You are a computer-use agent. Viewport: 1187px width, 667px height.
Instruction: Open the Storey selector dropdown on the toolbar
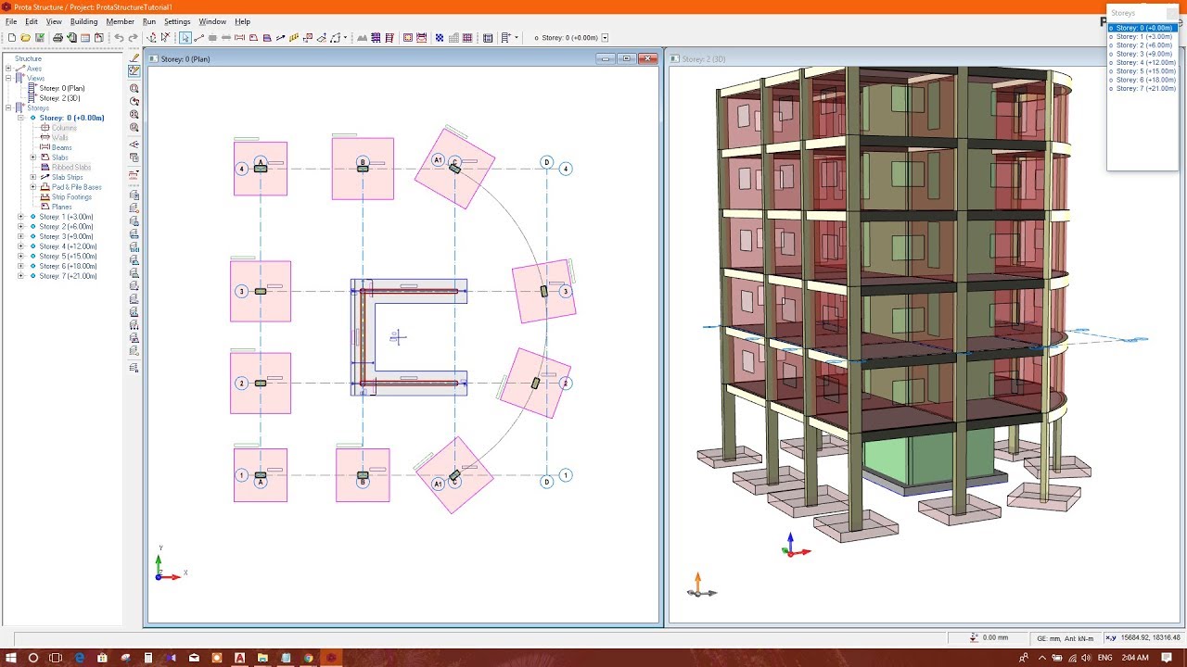point(606,38)
